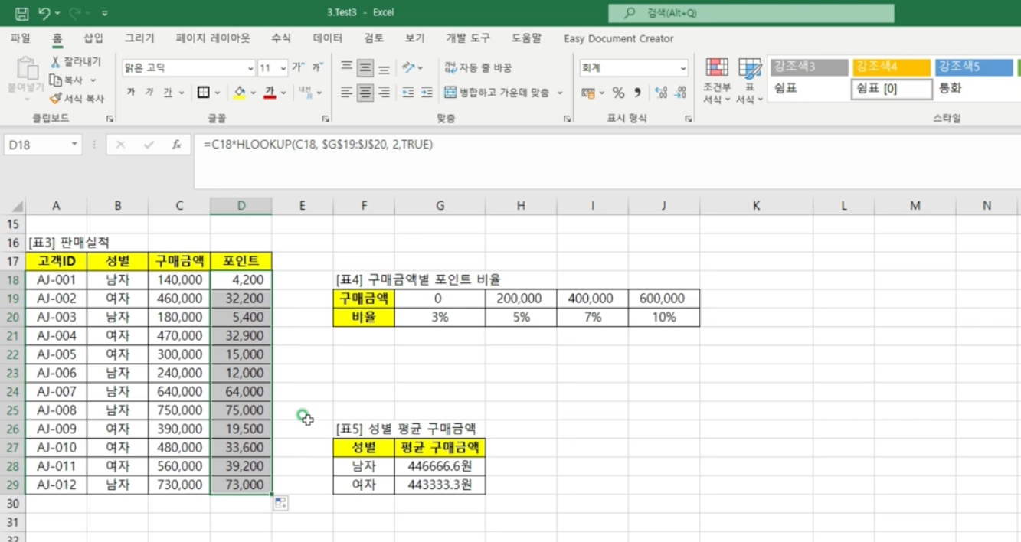Switch to the 수식 ribbon tab
1021x542 pixels.
(283, 38)
